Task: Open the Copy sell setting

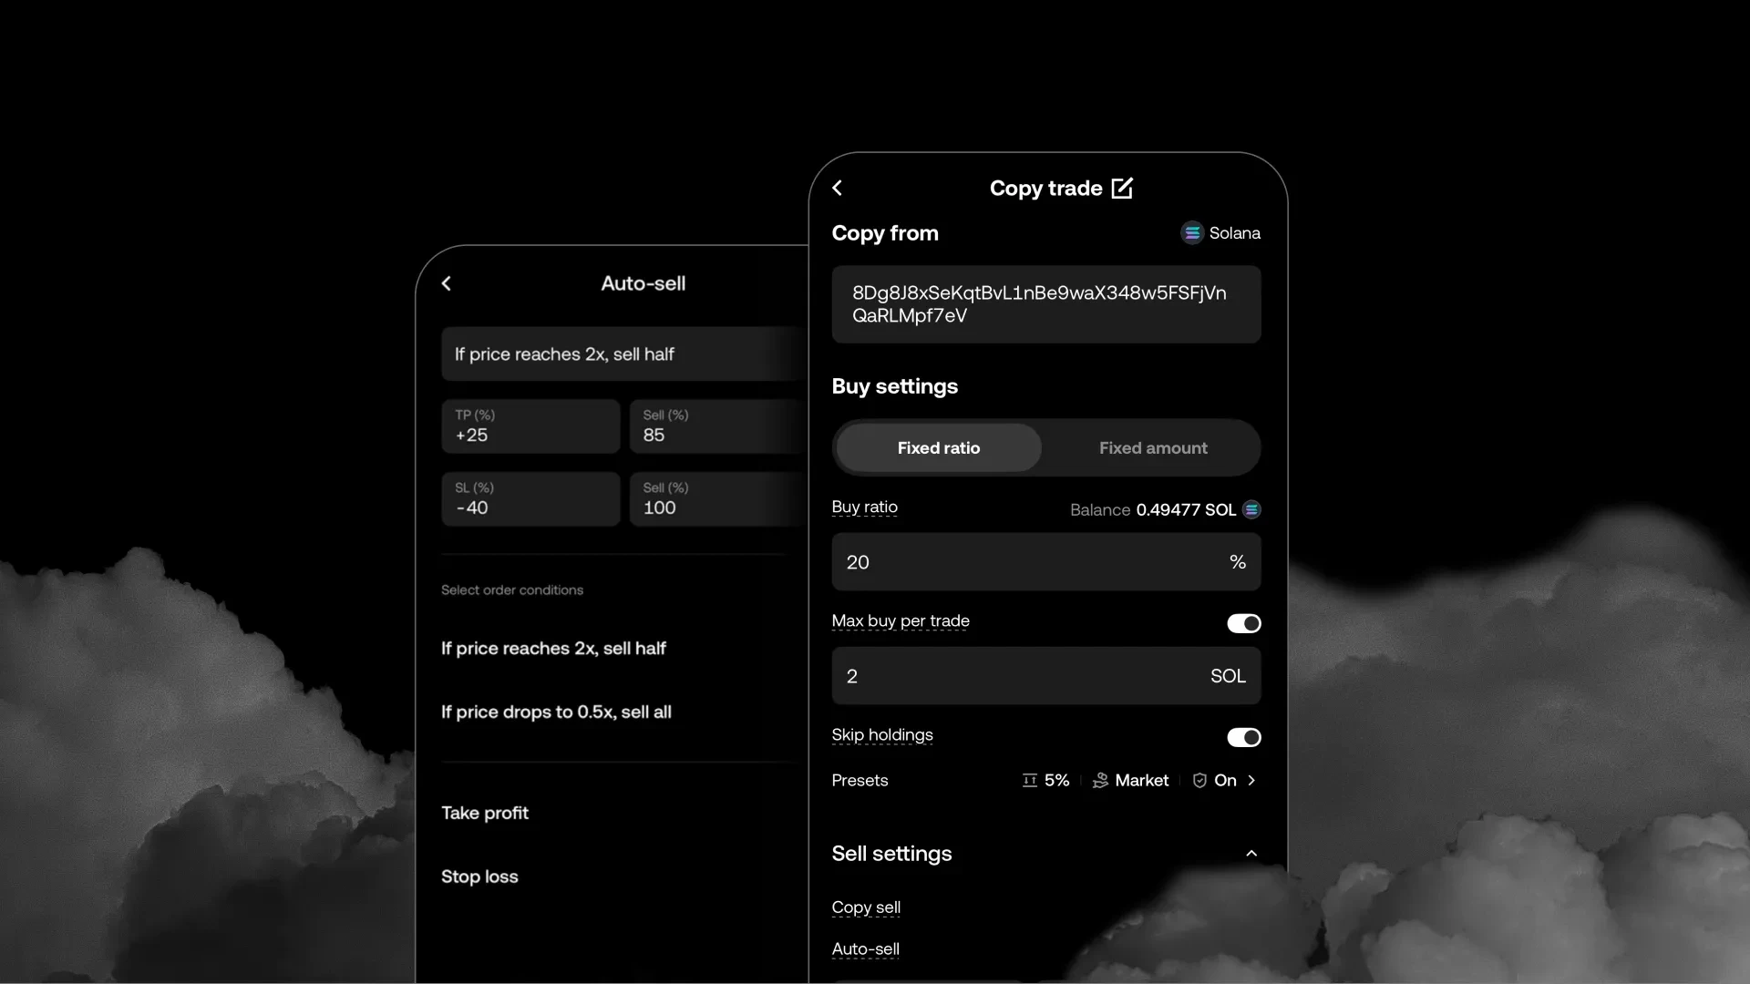Action: click(x=866, y=907)
